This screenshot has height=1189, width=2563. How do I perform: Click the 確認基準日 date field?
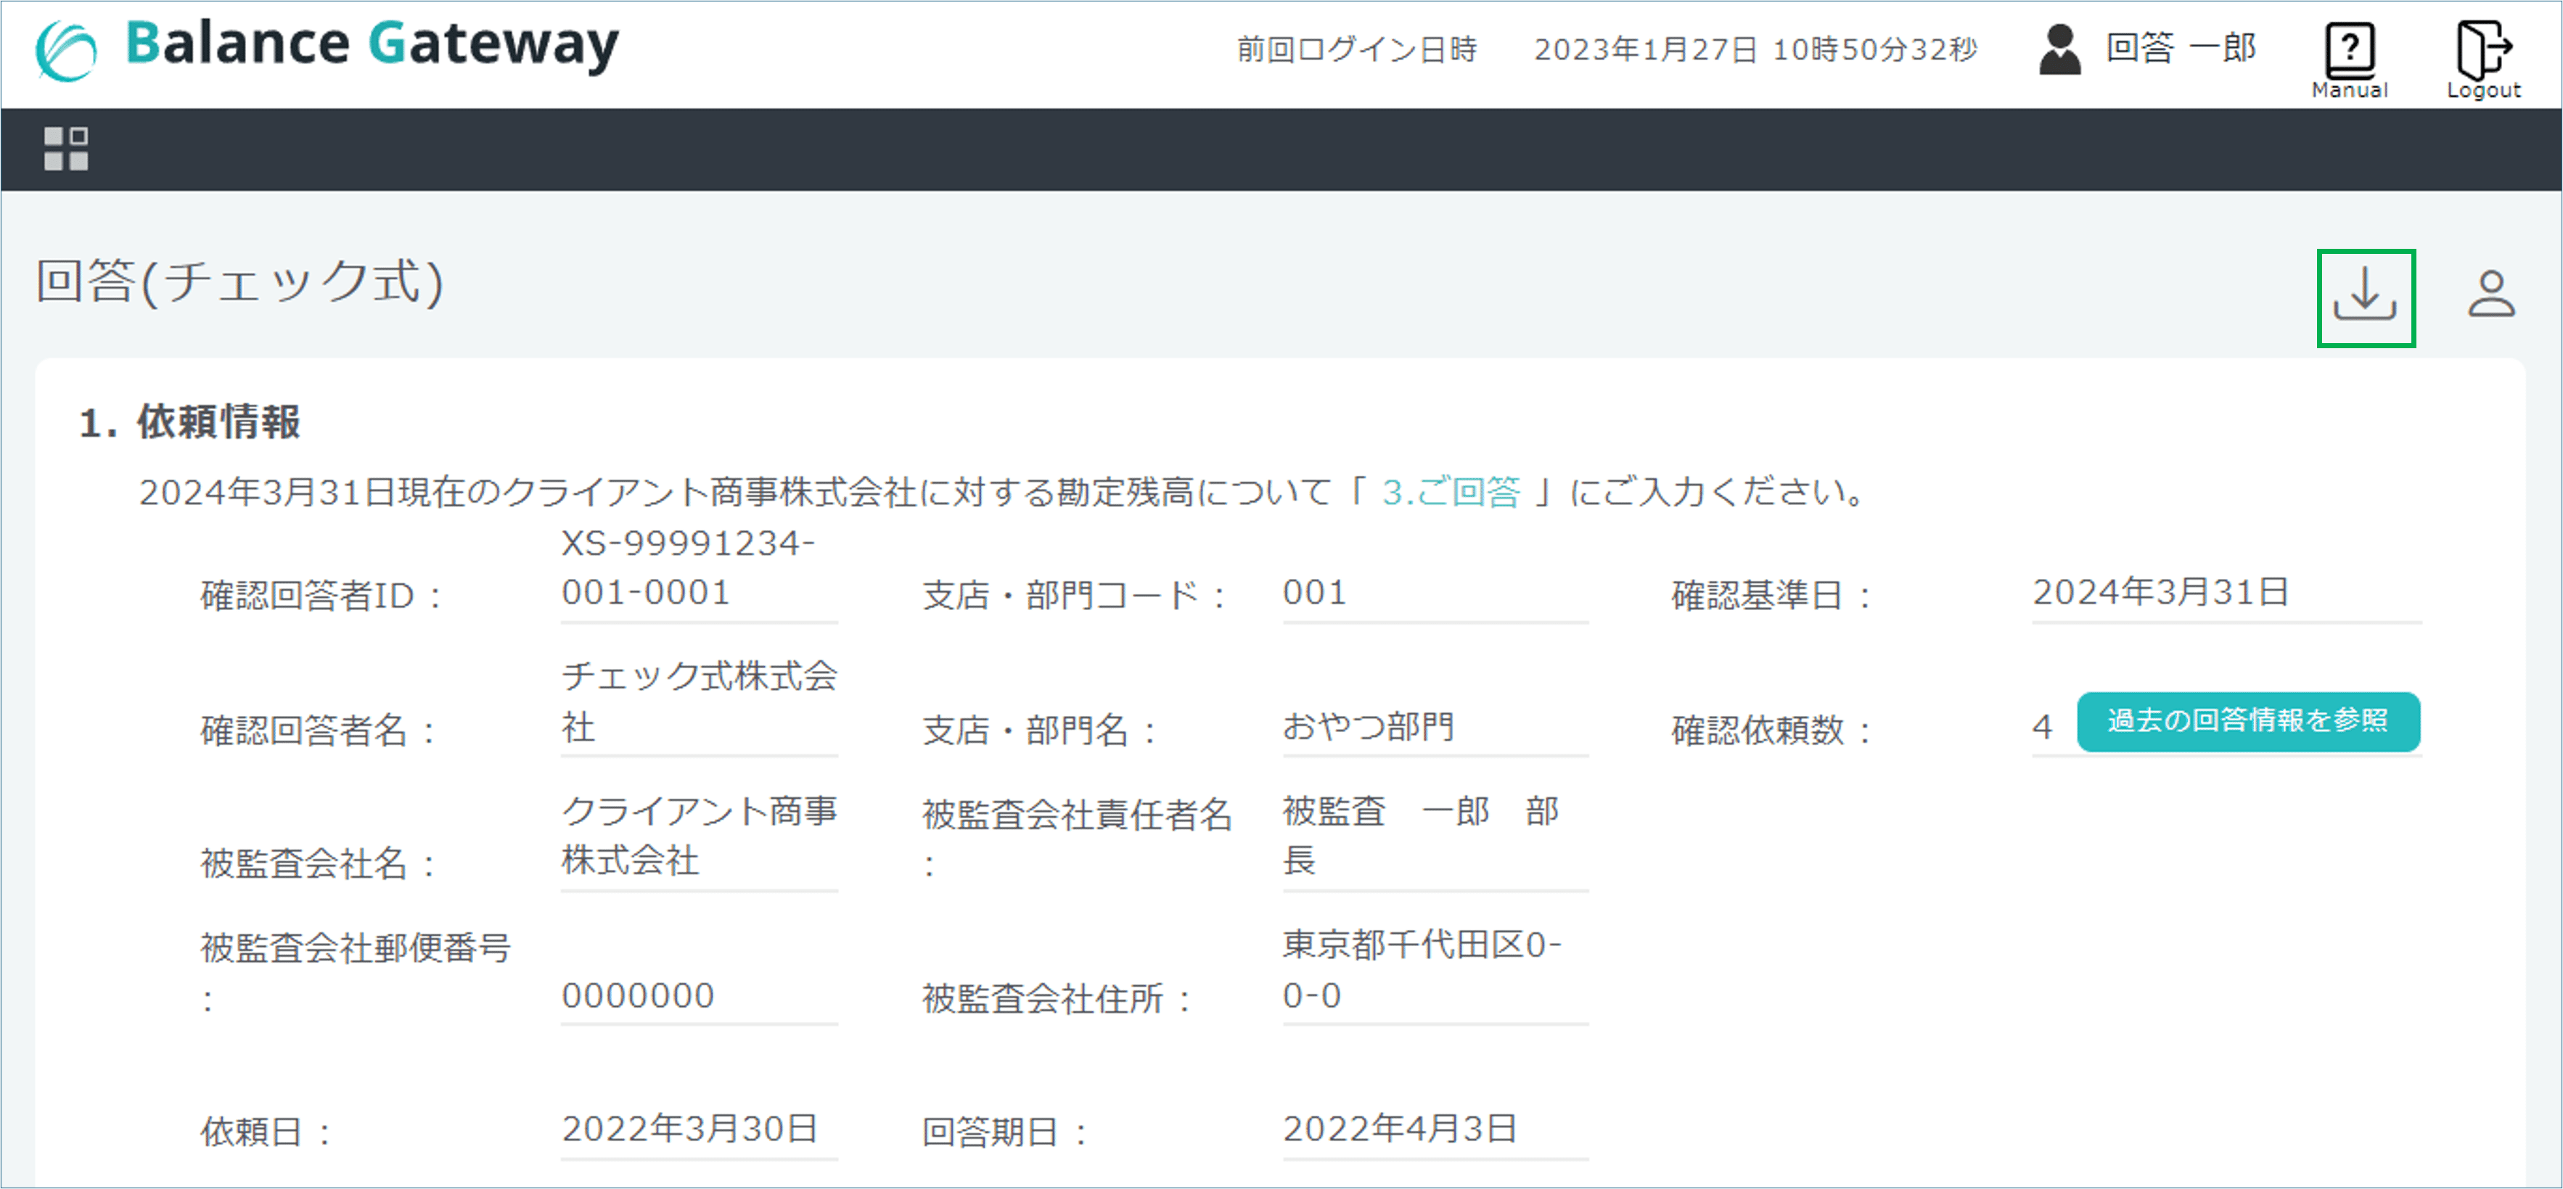coord(2225,593)
